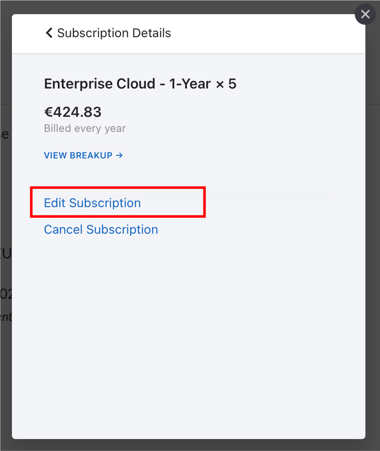This screenshot has width=380, height=451.
Task: Click the euro symbol in the price
Action: tap(48, 112)
